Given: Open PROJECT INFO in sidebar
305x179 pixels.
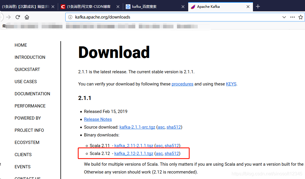Looking at the screenshot, I should click(x=29, y=130).
